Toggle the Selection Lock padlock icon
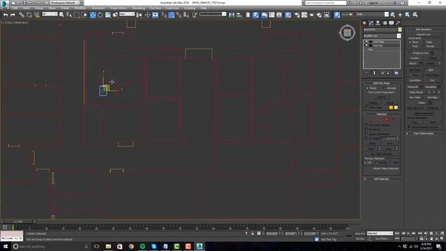The width and height of the screenshot is (446, 251). 252,234
